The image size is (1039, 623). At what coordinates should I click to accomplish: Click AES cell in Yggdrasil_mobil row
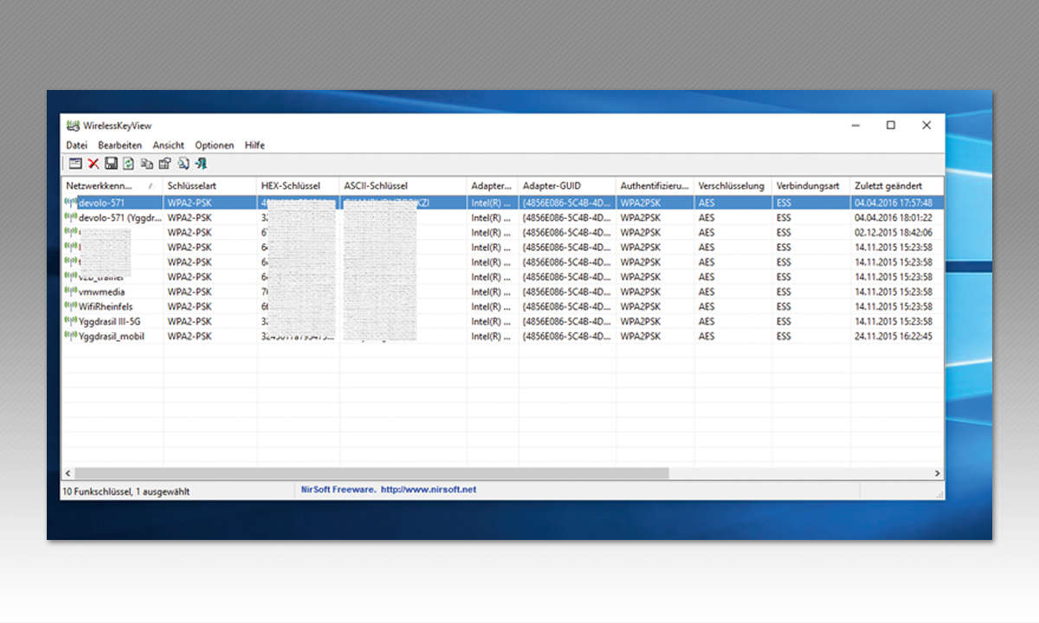pyautogui.click(x=707, y=336)
